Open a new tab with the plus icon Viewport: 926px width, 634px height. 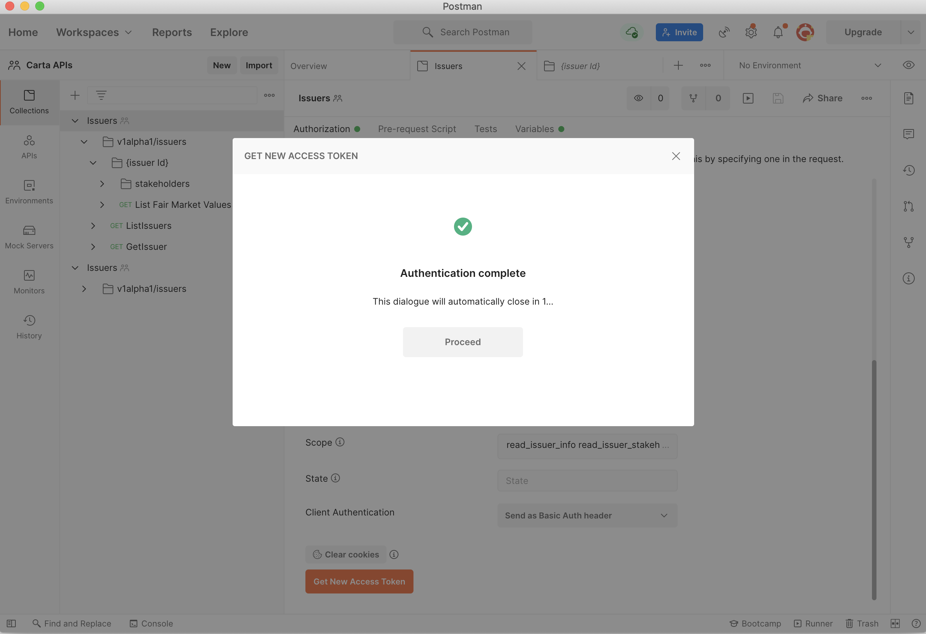pyautogui.click(x=678, y=65)
